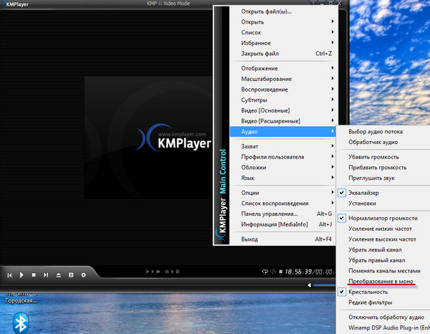Click the previous track button
The image size is (430, 334).
pos(9,275)
